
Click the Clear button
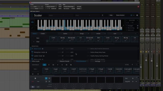(x=38, y=42)
